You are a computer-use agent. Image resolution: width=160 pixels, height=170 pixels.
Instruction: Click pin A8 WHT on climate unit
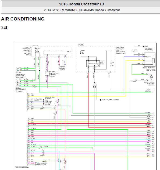(31, 133)
